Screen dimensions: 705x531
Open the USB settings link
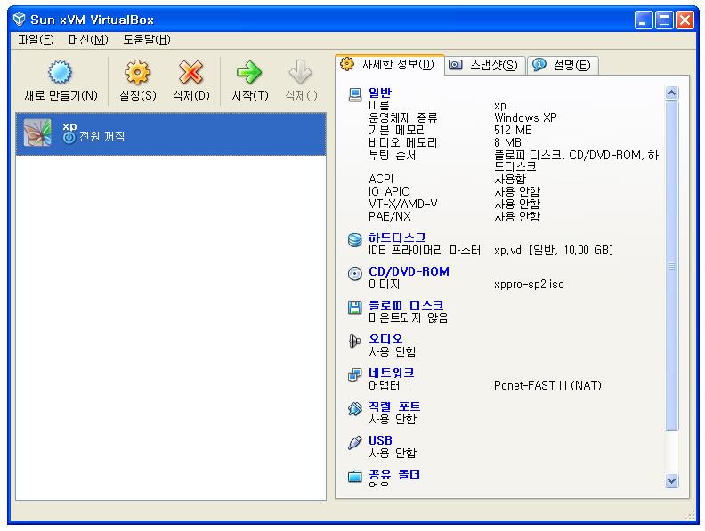pyautogui.click(x=380, y=440)
